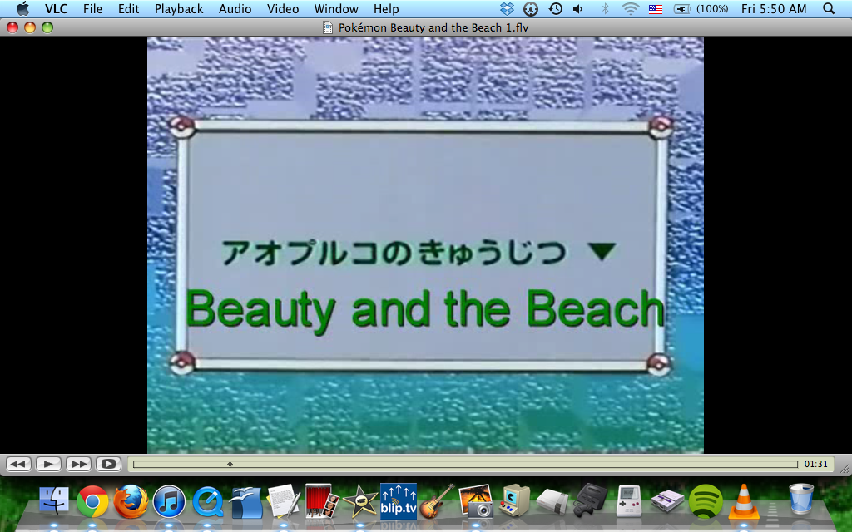This screenshot has width=852, height=532.
Task: Seek to the middle of the playback timeline
Action: coord(465,464)
